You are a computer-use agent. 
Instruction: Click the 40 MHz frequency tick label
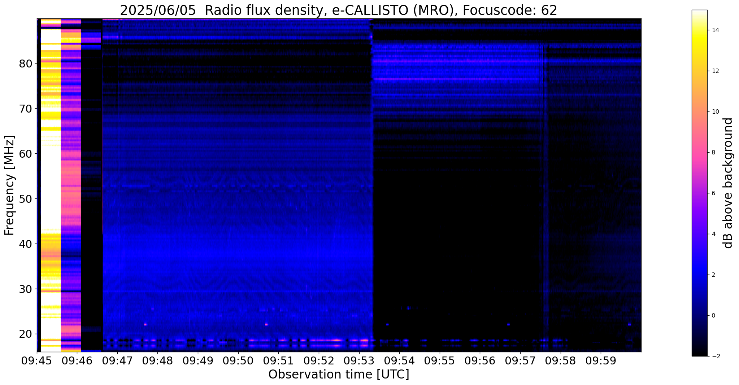click(25, 244)
